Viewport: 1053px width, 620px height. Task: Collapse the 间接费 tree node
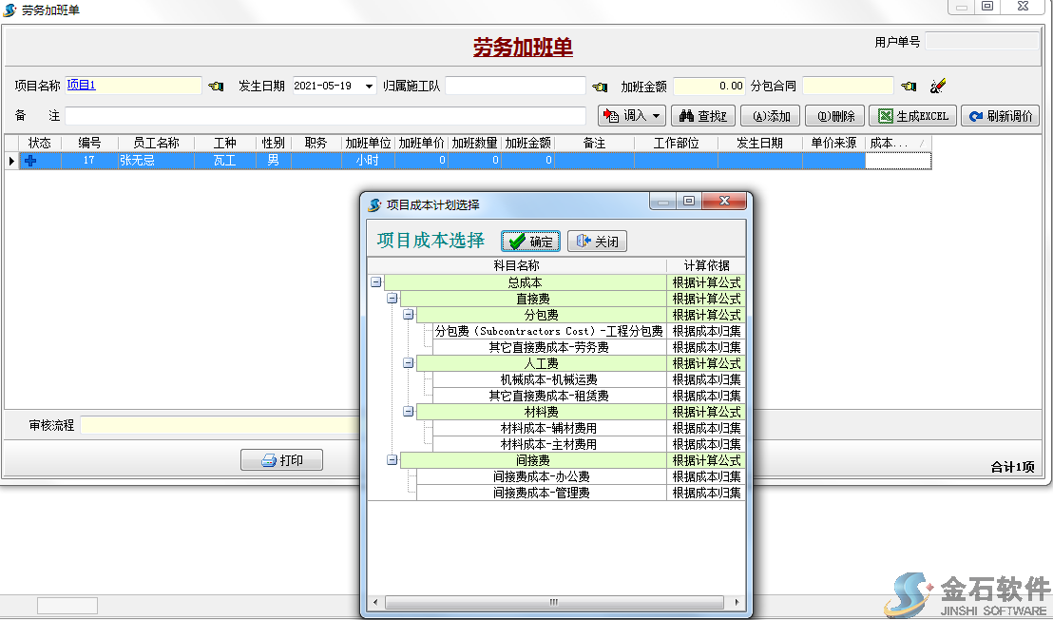(x=391, y=460)
